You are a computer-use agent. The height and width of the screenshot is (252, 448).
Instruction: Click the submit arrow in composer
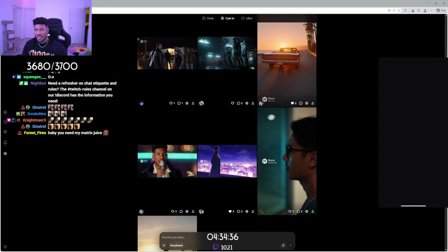point(290,245)
